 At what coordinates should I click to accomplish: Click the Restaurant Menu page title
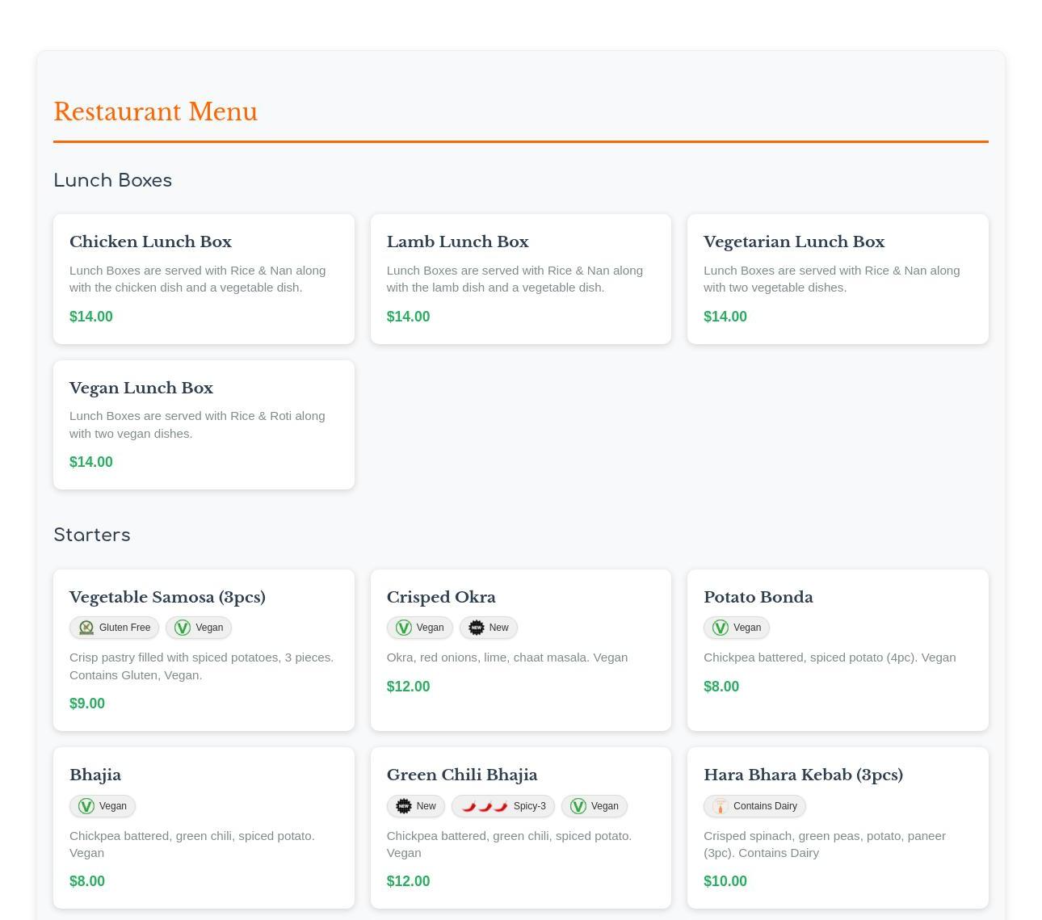155,111
